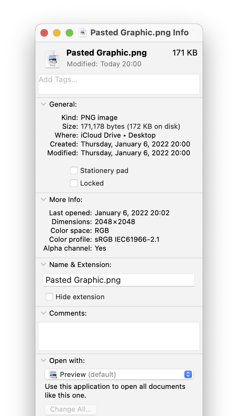Toggle the Hide extension checkbox
Viewport: 238px width, 416px height.
[x=49, y=297]
